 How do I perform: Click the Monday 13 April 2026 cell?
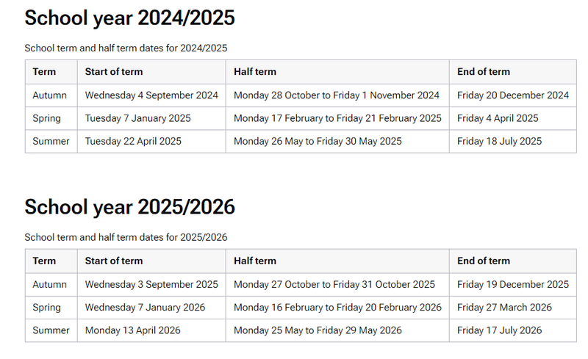tap(132, 330)
